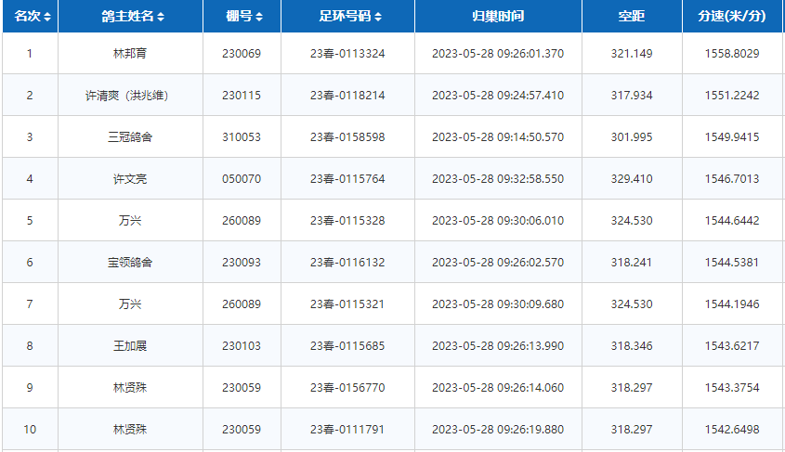785x452 pixels.
Task: Click the 分速(米/分) column header
Action: [x=732, y=17]
